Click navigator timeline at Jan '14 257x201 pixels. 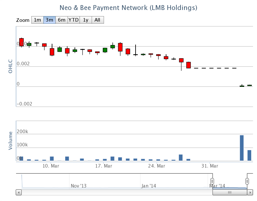149,186
